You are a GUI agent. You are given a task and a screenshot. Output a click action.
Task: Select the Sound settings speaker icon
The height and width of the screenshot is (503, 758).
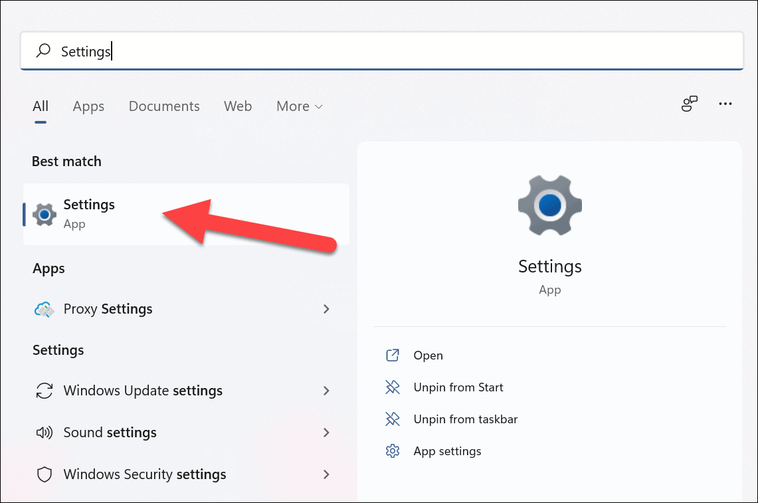(x=44, y=433)
